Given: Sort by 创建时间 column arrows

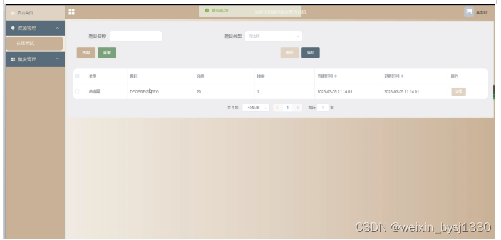Looking at the screenshot, I should click(x=336, y=76).
